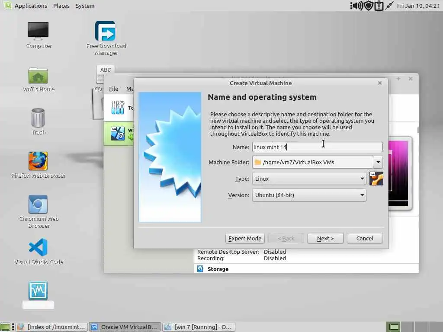The width and height of the screenshot is (443, 332).
Task: Click the Linux OS type icon beside Type
Action: tap(376, 179)
